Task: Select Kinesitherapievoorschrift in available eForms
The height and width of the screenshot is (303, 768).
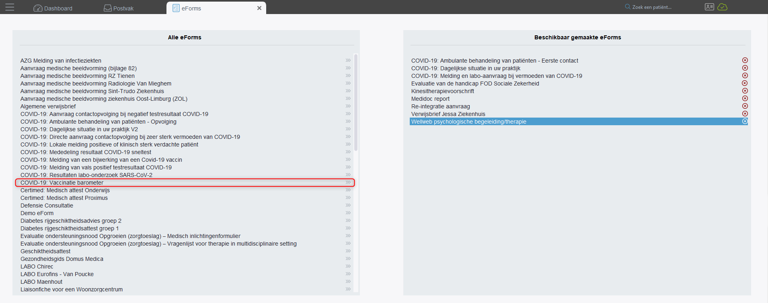Action: 579,91
